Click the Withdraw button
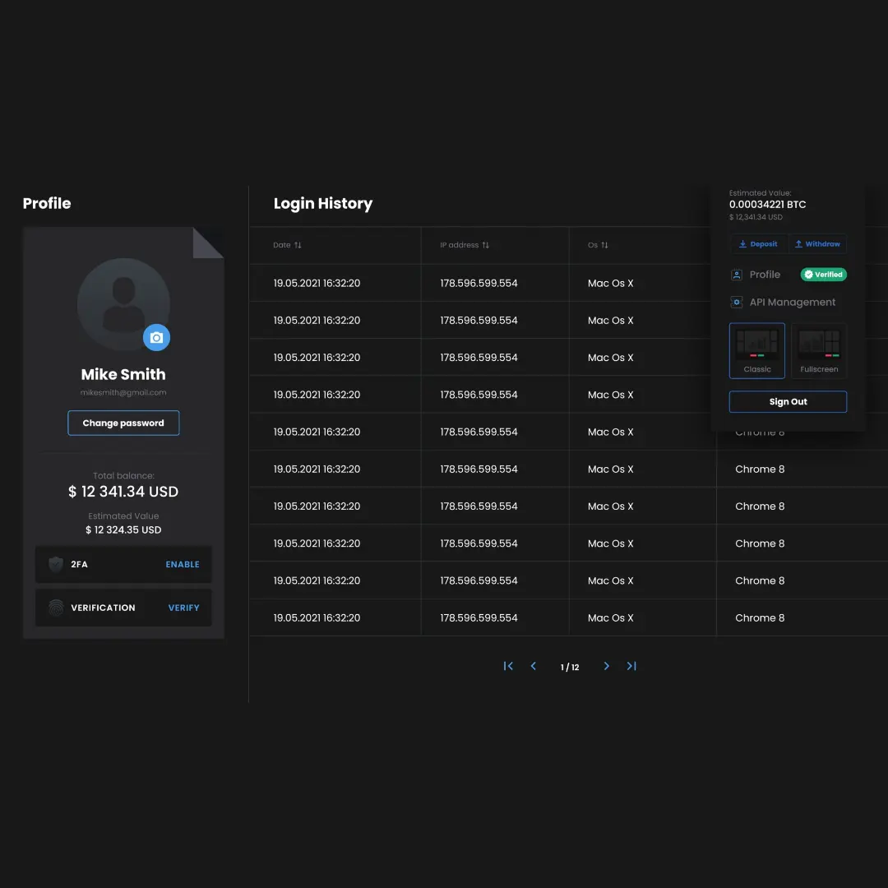This screenshot has width=888, height=888. [x=817, y=244]
